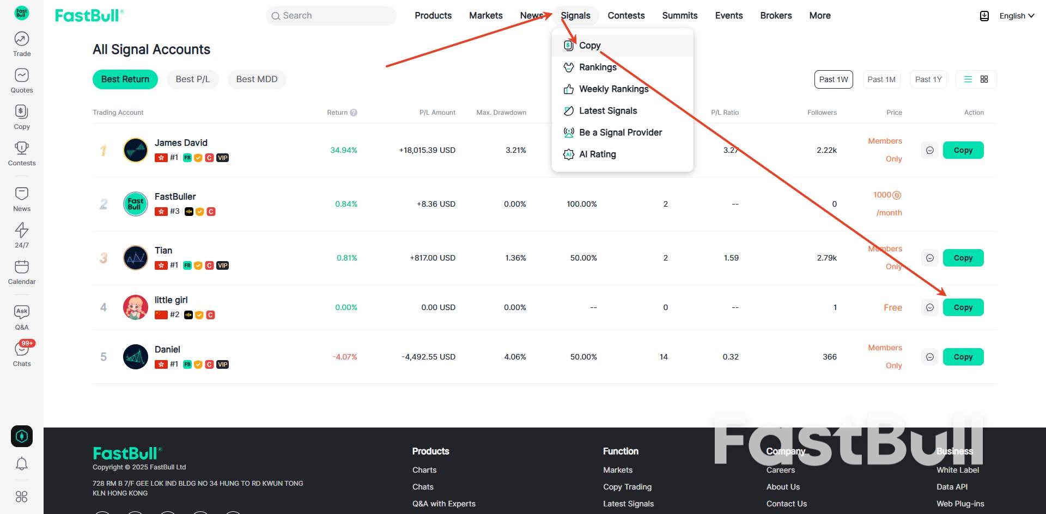
Task: Click the notification bell icon
Action: [22, 463]
